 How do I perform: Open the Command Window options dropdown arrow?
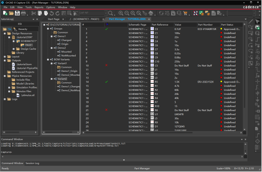pyautogui.click(x=242, y=139)
